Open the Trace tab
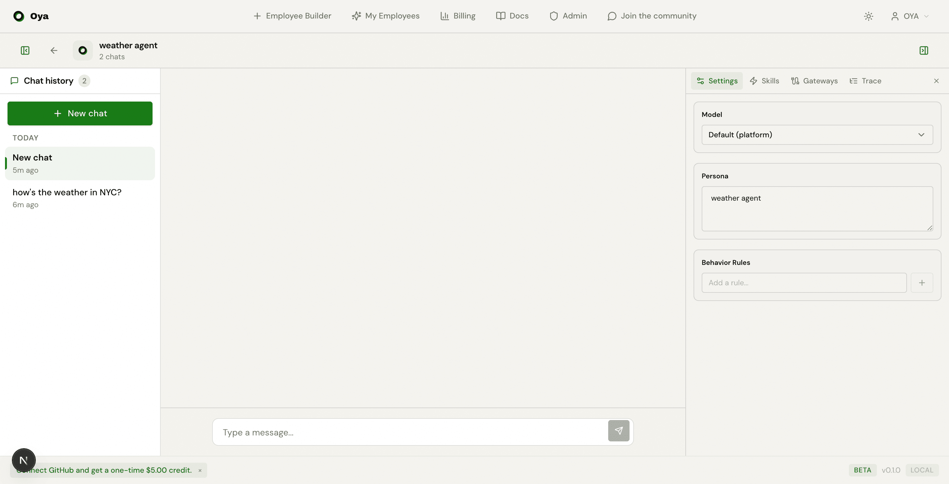Image resolution: width=949 pixels, height=484 pixels. coord(866,81)
